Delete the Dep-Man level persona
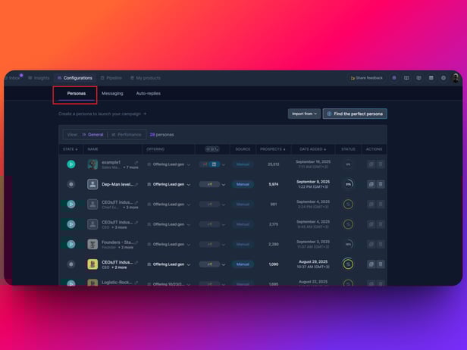The image size is (467, 350). tap(381, 184)
